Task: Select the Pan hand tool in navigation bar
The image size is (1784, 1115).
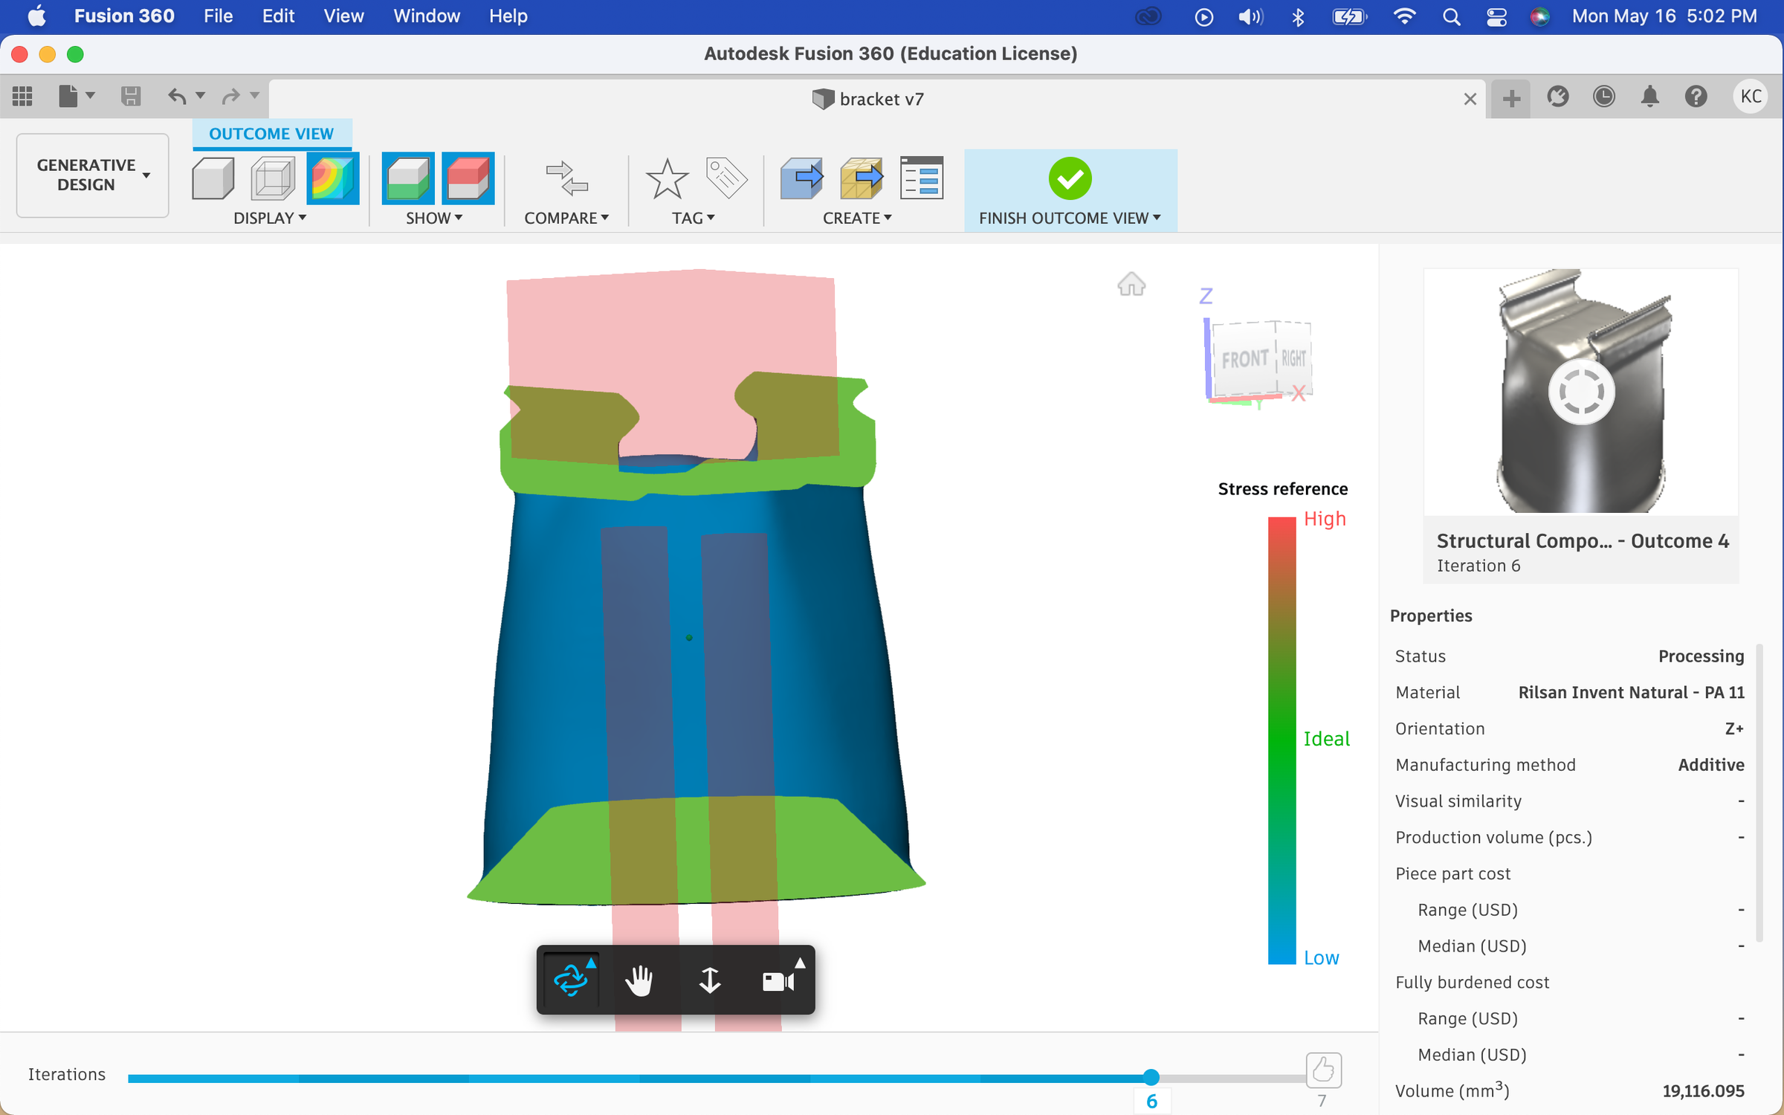Action: pos(639,980)
